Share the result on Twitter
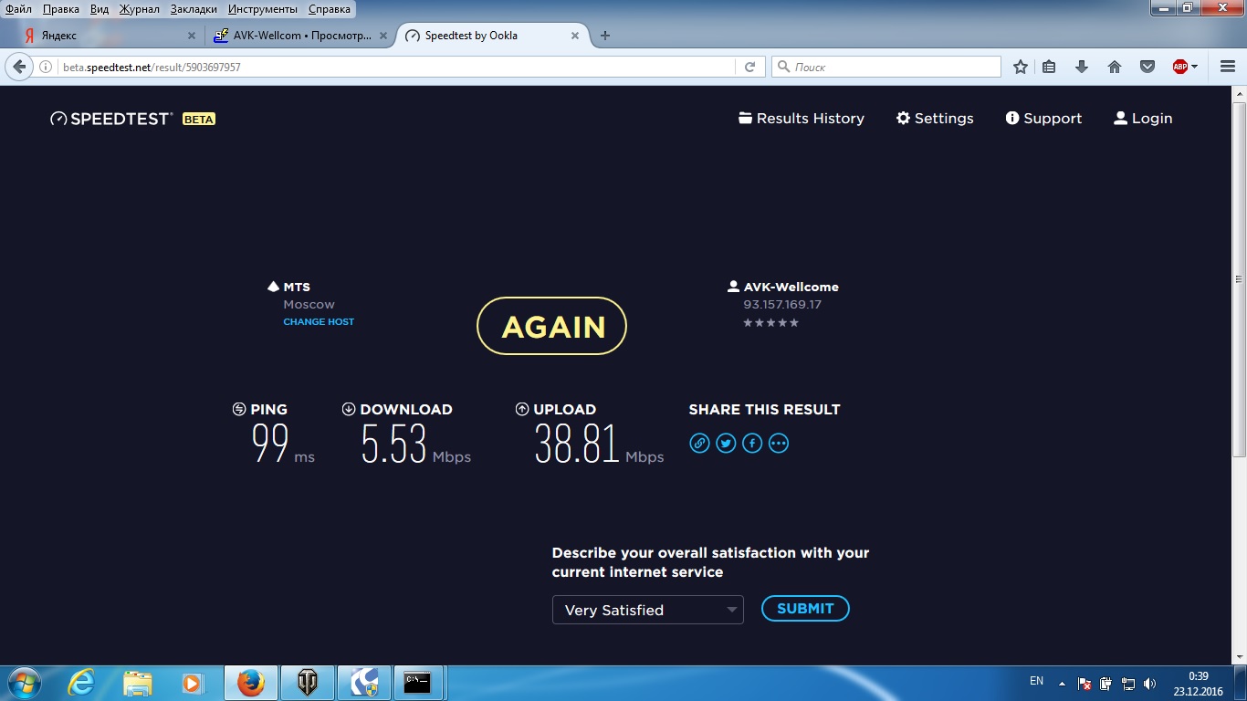 726,444
